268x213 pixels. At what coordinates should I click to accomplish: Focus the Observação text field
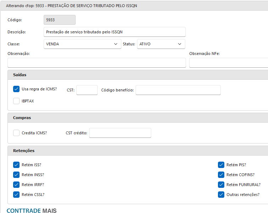tap(97, 63)
